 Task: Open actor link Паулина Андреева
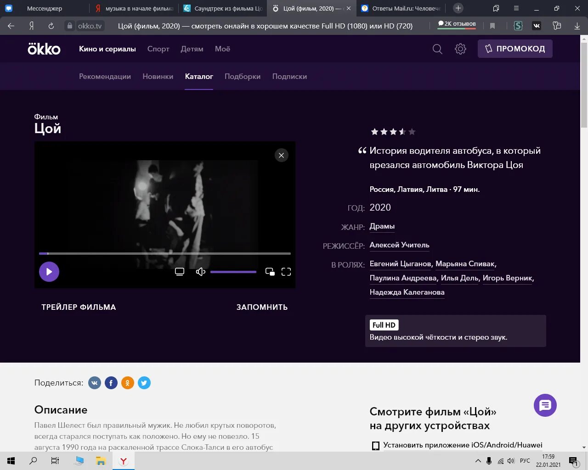pyautogui.click(x=403, y=278)
